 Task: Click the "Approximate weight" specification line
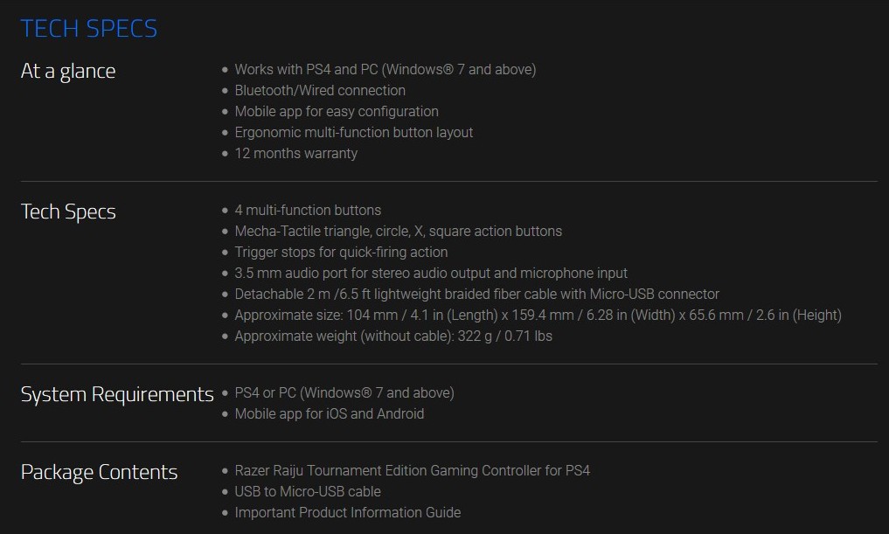point(393,336)
